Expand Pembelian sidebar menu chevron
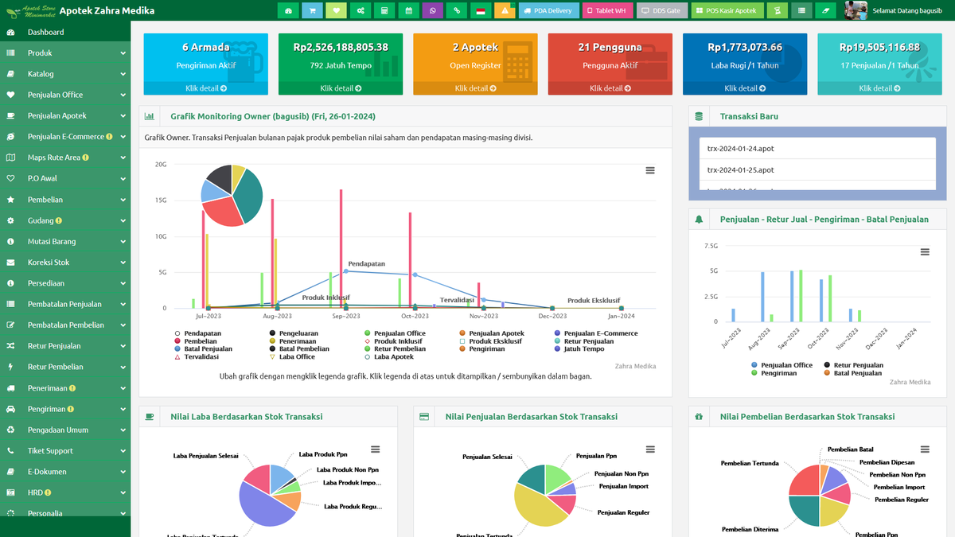Image resolution: width=955 pixels, height=537 pixels. [123, 200]
